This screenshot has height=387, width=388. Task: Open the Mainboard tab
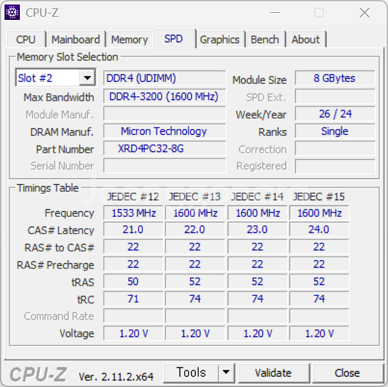(76, 39)
